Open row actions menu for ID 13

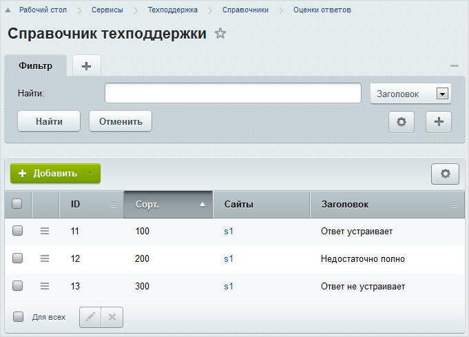(45, 286)
